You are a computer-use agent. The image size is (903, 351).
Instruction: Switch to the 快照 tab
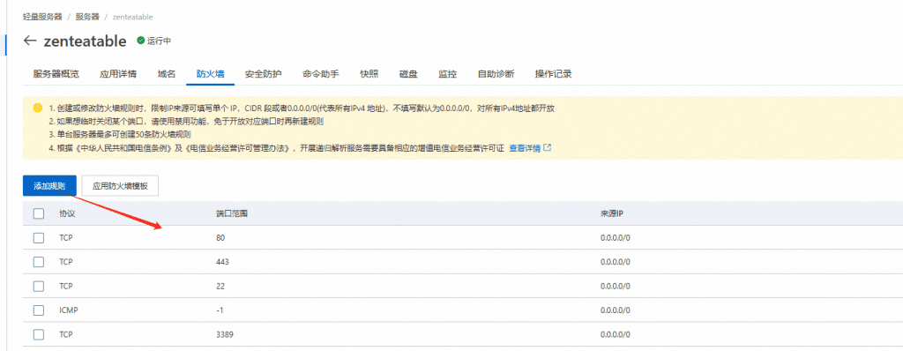pos(369,74)
